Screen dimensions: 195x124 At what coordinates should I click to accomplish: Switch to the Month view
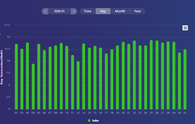pyautogui.click(x=120, y=11)
